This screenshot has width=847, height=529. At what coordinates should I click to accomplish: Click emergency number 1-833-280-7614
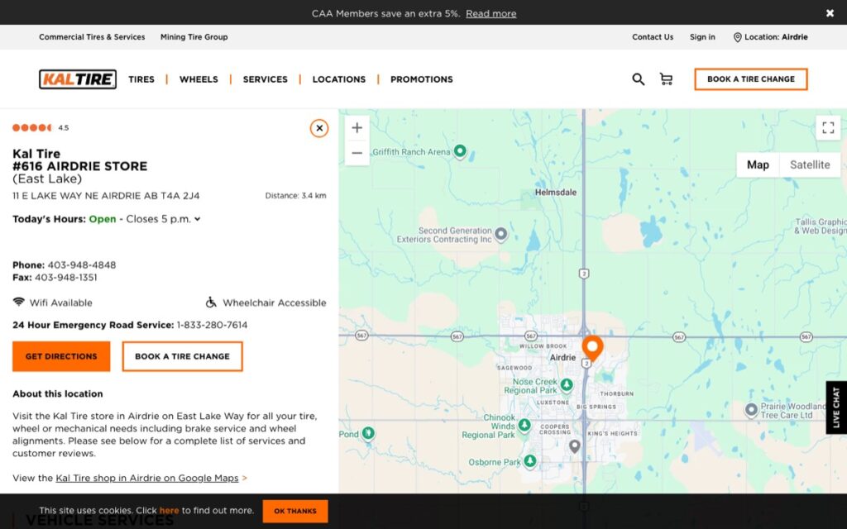(x=212, y=325)
